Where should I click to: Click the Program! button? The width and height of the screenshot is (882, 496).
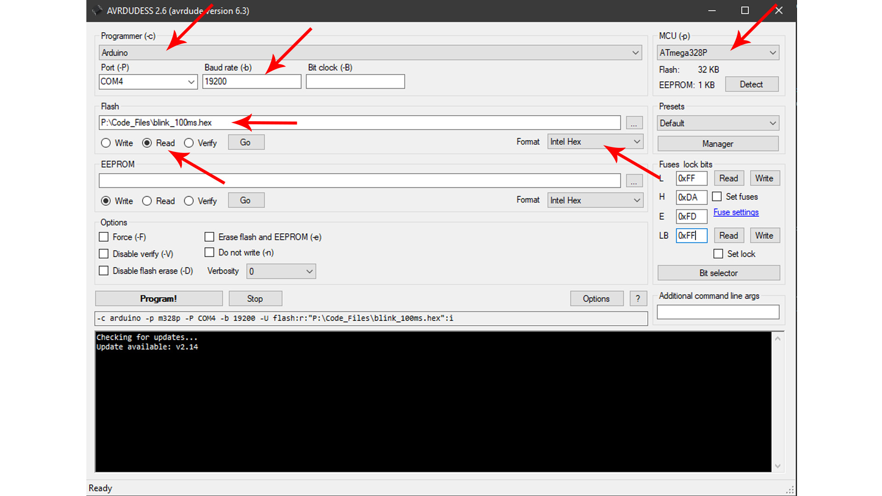[158, 299]
